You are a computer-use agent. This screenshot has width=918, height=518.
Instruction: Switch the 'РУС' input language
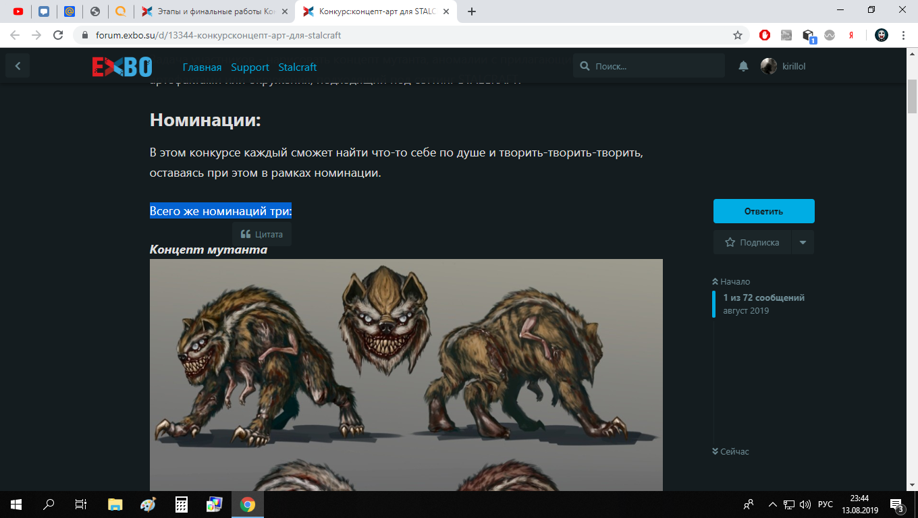pyautogui.click(x=826, y=505)
